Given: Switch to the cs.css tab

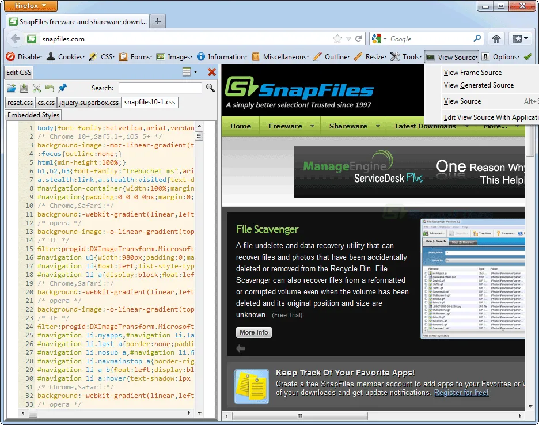Looking at the screenshot, I should pos(46,103).
